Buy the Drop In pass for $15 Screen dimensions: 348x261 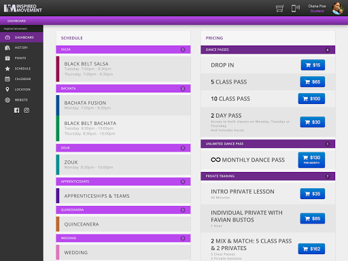[313, 65]
